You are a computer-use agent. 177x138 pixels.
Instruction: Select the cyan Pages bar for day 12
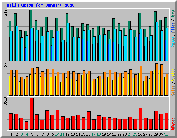(68, 42)
